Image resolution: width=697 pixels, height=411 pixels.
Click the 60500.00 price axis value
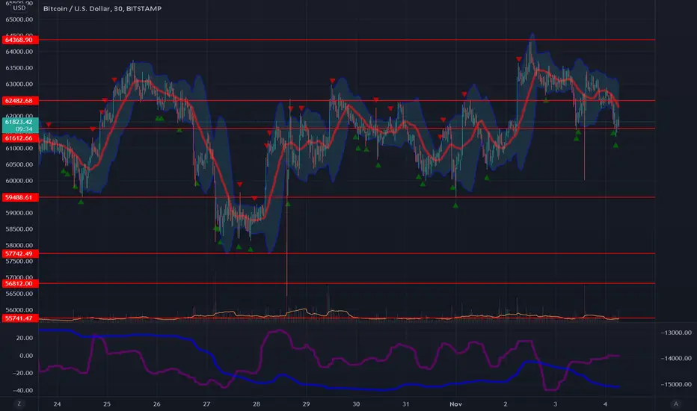[19, 164]
